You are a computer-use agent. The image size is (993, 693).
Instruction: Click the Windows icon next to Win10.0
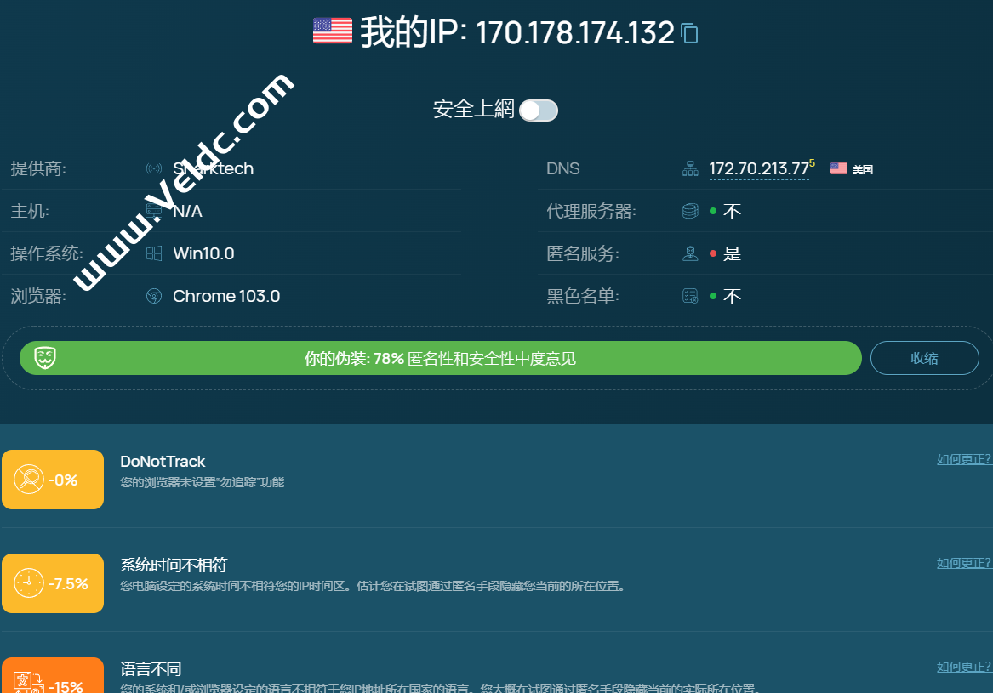154,253
